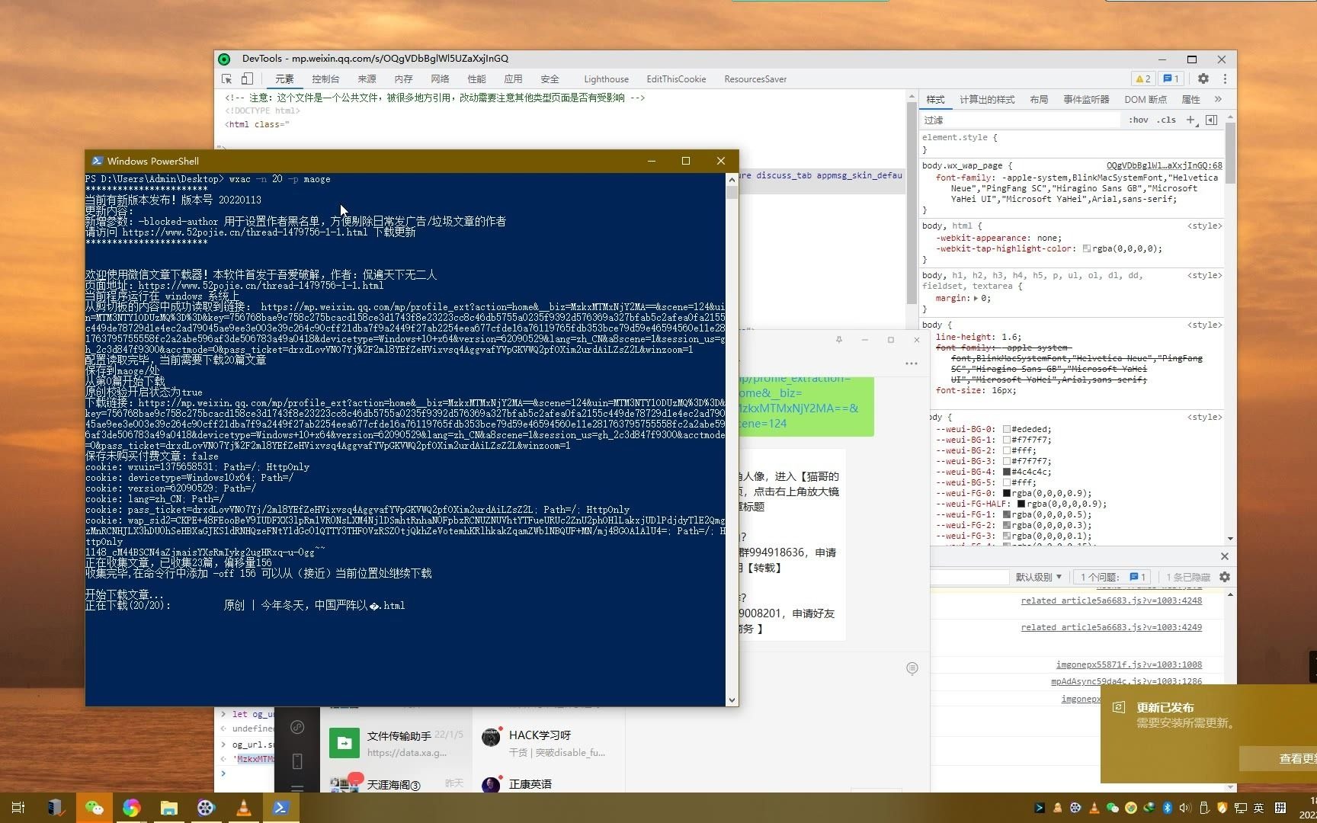Open the 默认级别 log level dropdown
Image resolution: width=1317 pixels, height=823 pixels.
coord(1038,577)
